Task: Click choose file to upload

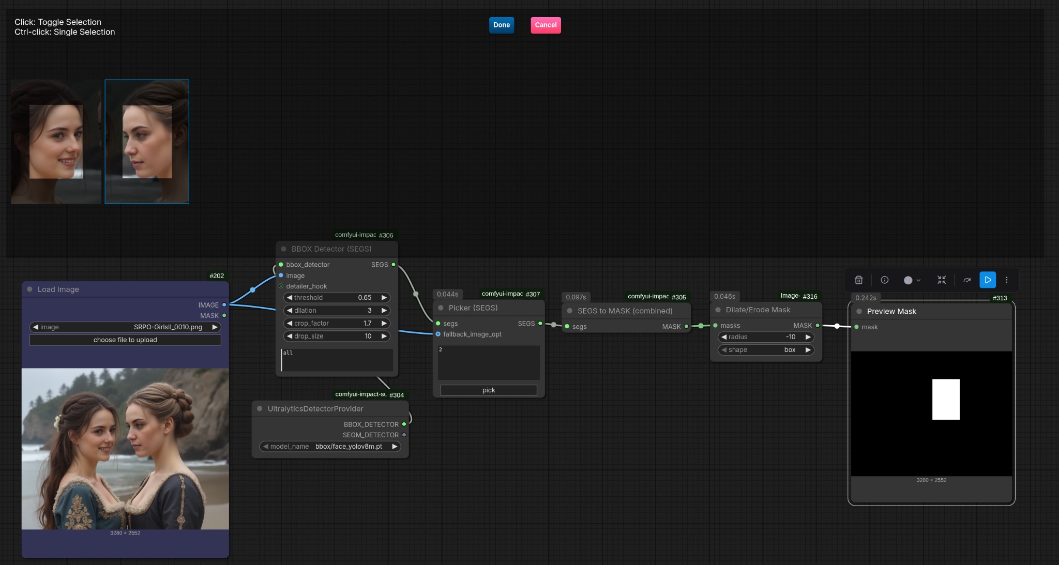Action: click(x=125, y=340)
